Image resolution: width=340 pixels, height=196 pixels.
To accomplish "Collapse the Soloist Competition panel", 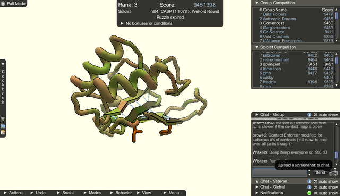I will (x=257, y=47).
